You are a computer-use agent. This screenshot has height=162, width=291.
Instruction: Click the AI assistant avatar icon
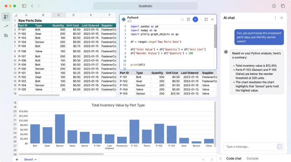pyautogui.click(x=226, y=52)
